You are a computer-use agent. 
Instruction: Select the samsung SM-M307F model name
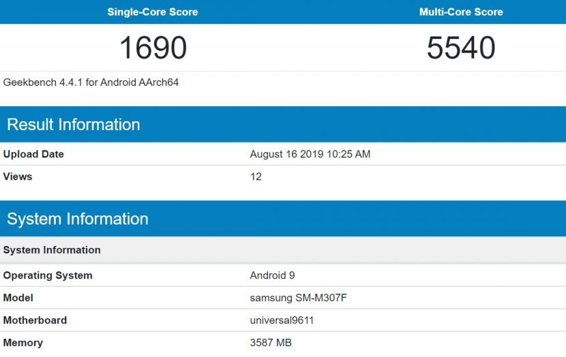pyautogui.click(x=295, y=298)
